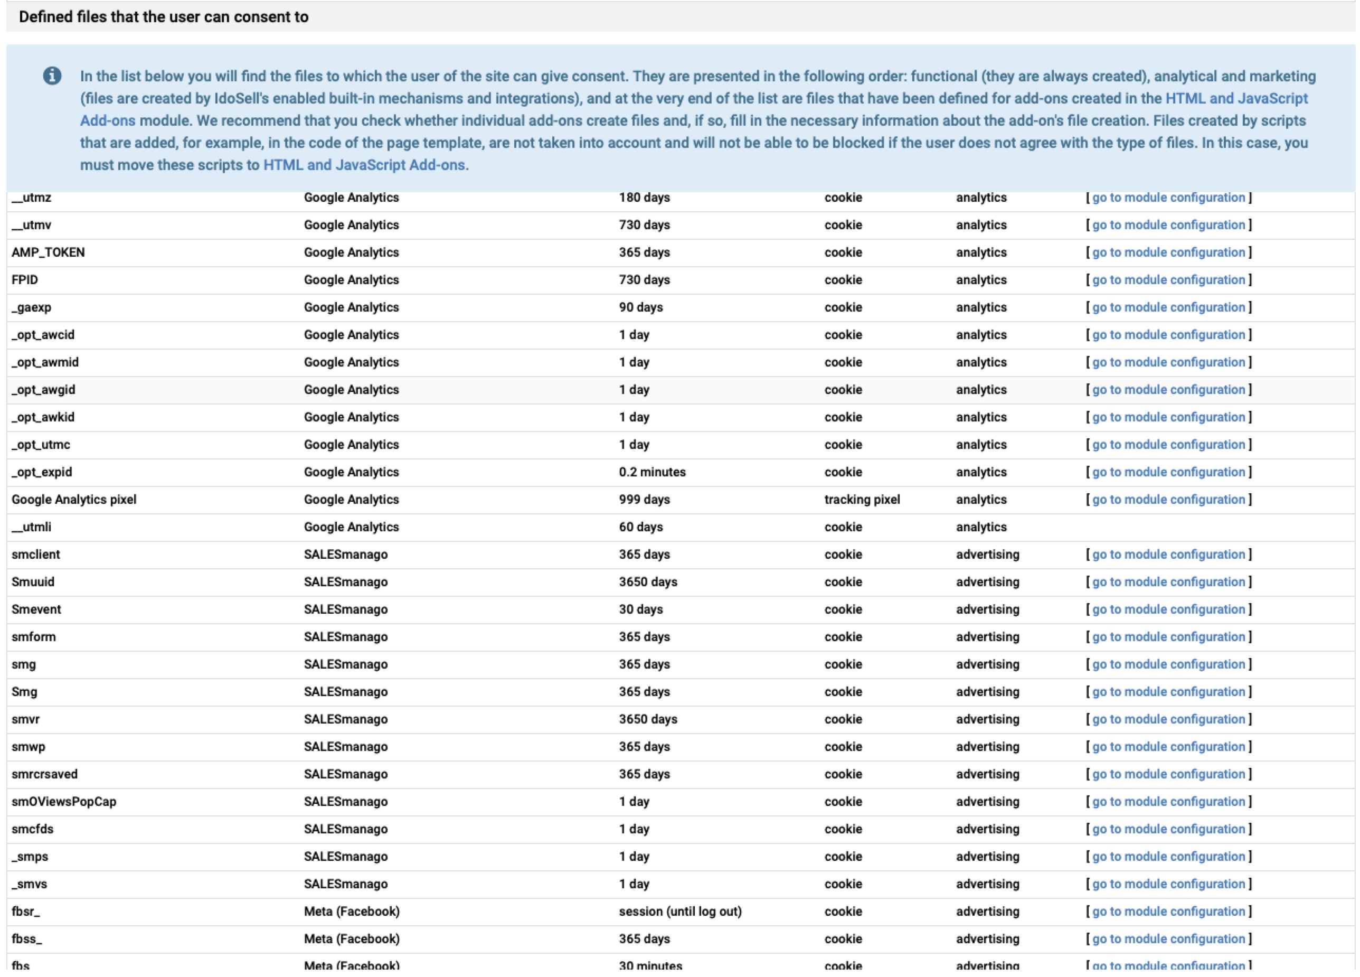This screenshot has width=1360, height=977.
Task: Go to module configuration for smclient
Action: pyautogui.click(x=1168, y=555)
